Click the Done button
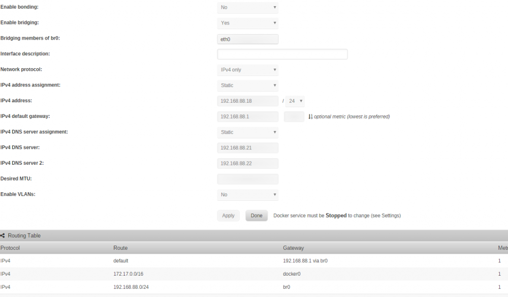Image resolution: width=508 pixels, height=297 pixels. click(256, 216)
